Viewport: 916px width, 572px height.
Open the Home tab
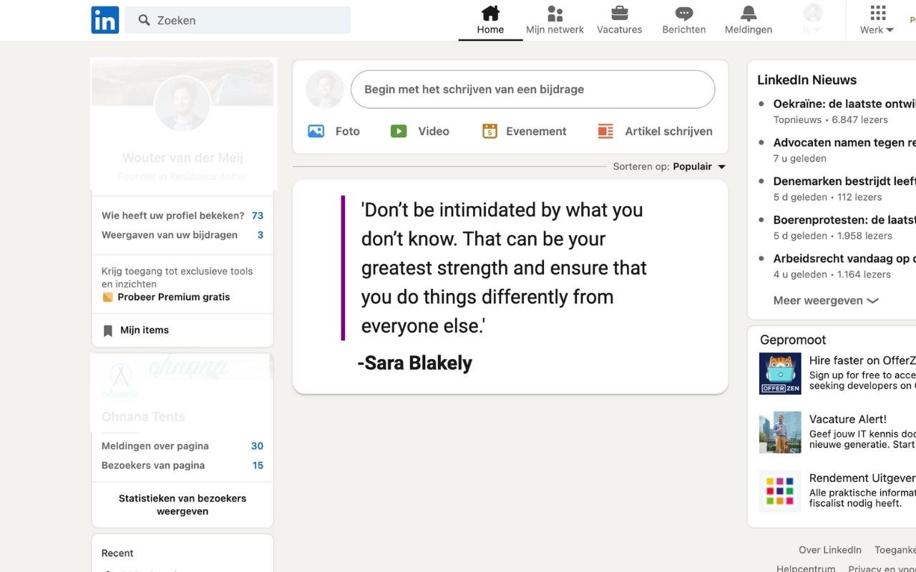coord(490,20)
